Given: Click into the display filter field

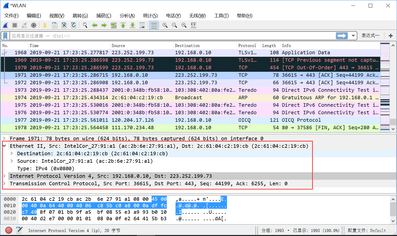Looking at the screenshot, I should [x=172, y=36].
